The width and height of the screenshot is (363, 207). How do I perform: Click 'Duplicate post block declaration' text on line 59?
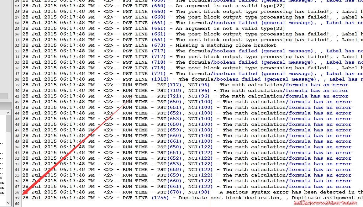pyautogui.click(x=229, y=198)
